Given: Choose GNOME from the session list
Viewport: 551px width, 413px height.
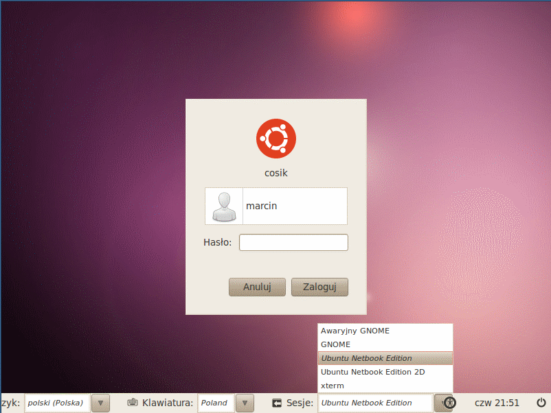Looking at the screenshot, I should click(335, 344).
